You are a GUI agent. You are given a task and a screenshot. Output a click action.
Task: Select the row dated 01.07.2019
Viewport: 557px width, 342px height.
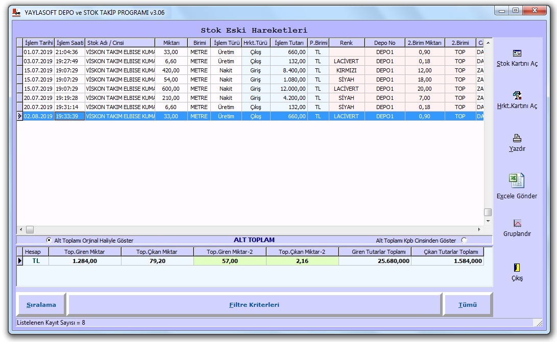click(x=251, y=52)
